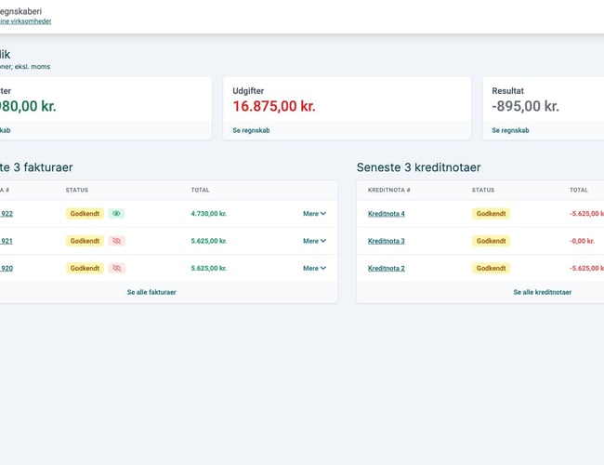The height and width of the screenshot is (465, 604).
Task: Click Se alle kreditnotaer
Action: pyautogui.click(x=542, y=292)
